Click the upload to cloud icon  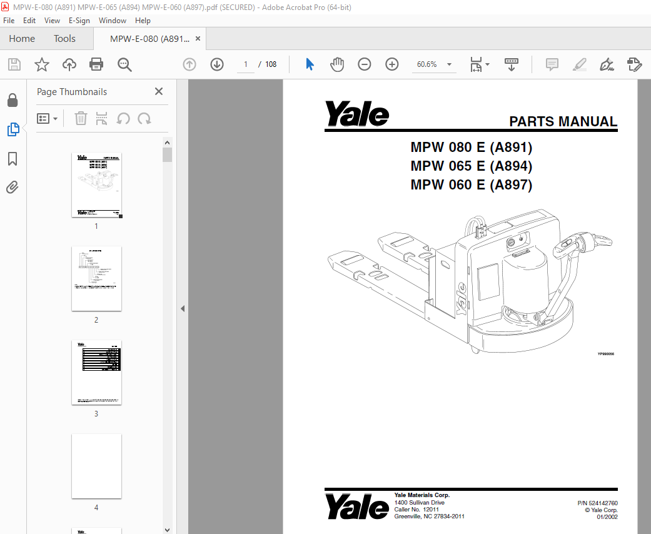(x=69, y=64)
